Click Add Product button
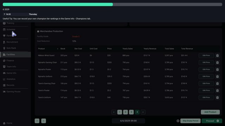This screenshot has width=225, height=126. (x=210, y=112)
